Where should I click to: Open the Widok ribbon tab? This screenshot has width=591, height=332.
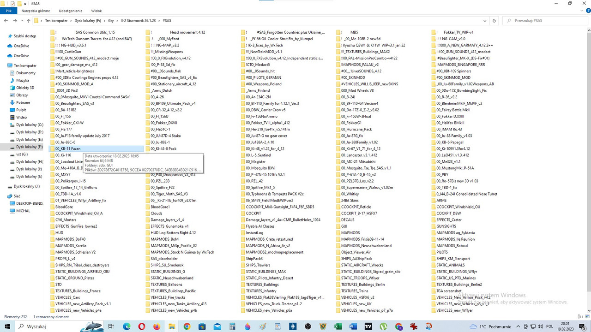point(96,10)
